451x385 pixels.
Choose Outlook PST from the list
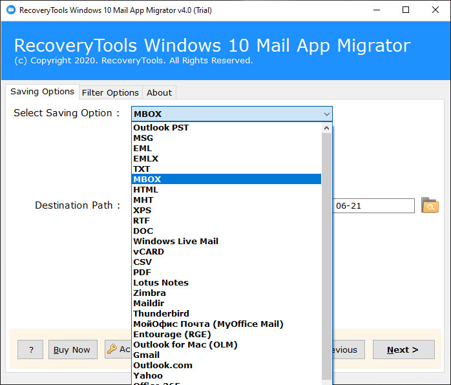coord(226,127)
